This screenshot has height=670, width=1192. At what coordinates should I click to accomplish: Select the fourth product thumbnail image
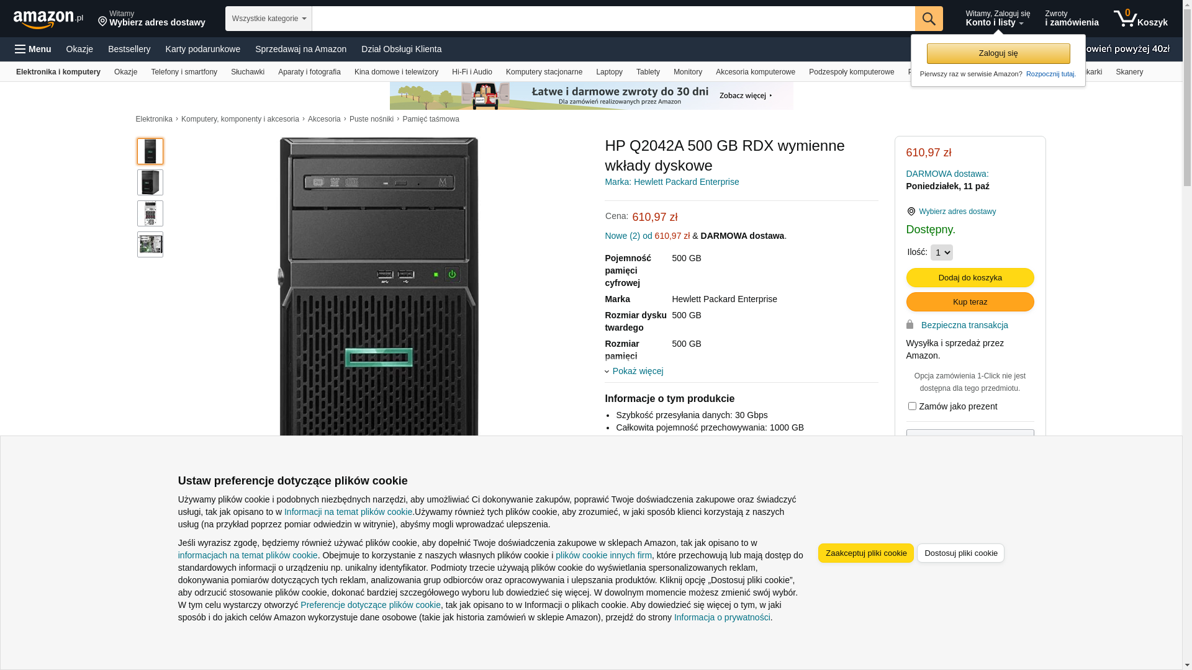[x=150, y=244]
